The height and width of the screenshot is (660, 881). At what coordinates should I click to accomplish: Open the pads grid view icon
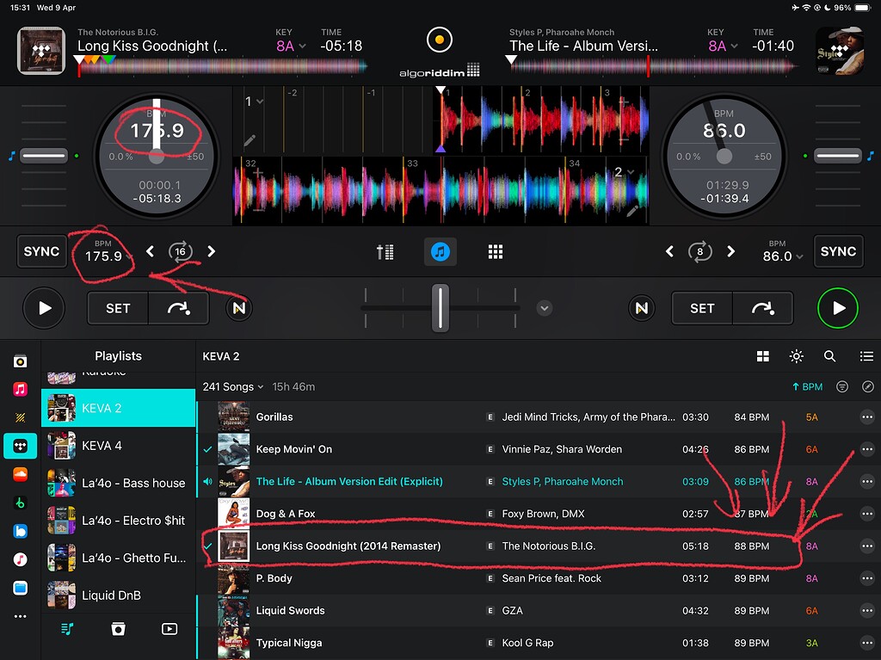(495, 251)
